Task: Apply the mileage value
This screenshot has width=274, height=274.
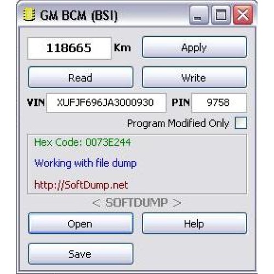Action: pyautogui.click(x=195, y=47)
